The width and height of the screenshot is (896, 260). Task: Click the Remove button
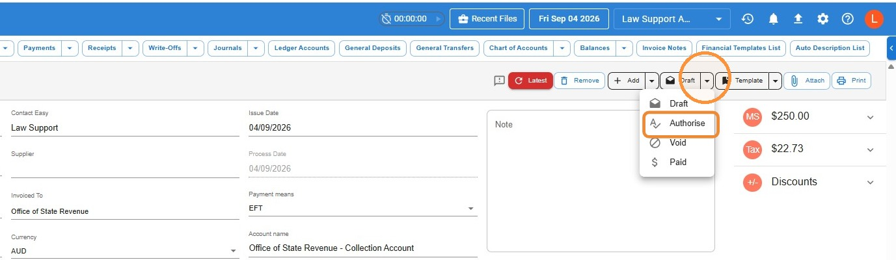tap(580, 81)
